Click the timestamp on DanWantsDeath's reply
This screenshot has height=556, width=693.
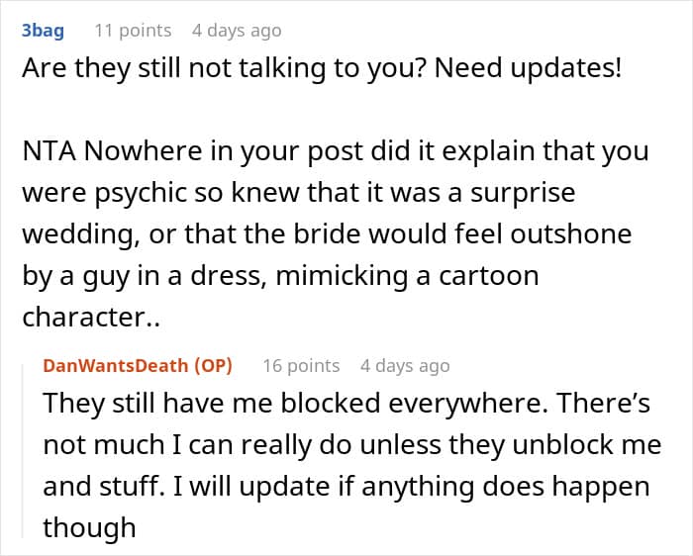point(405,365)
